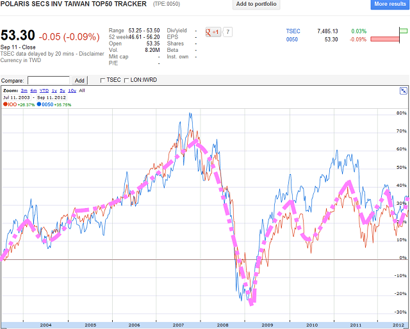
Task: Click the (TPE:0050) ticker symbol text
Action: coord(167,4)
